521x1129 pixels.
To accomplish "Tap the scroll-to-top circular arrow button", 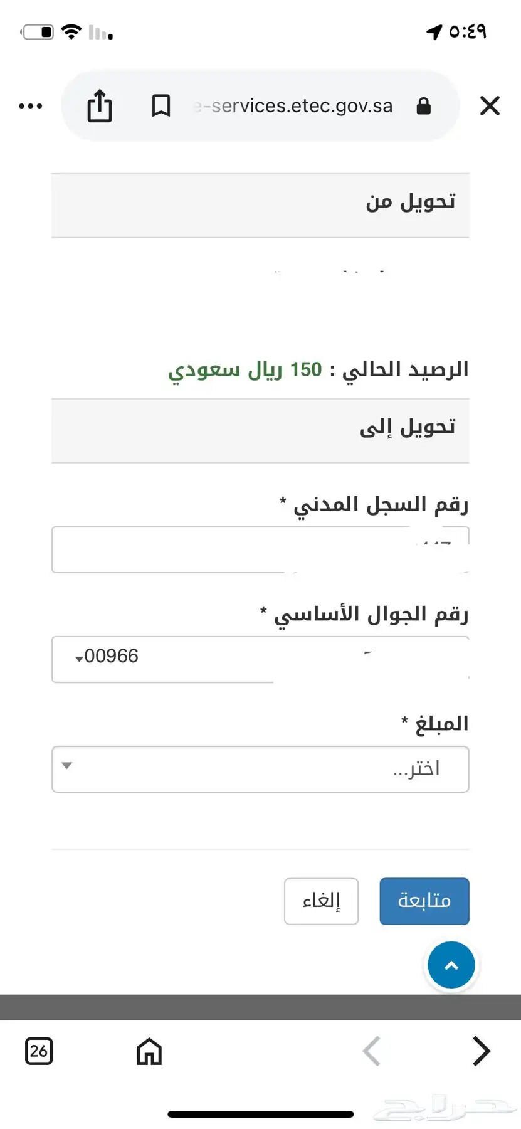I will click(451, 965).
